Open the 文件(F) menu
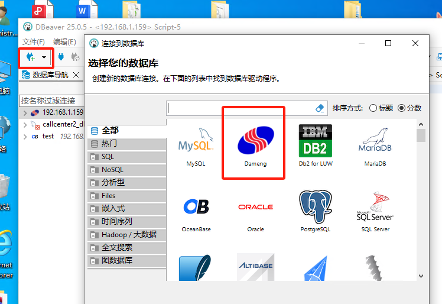442x304 pixels. (34, 42)
